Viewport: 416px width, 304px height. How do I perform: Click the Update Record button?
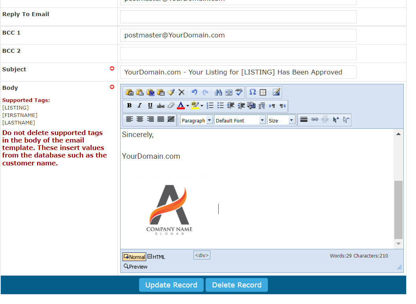pos(171,285)
